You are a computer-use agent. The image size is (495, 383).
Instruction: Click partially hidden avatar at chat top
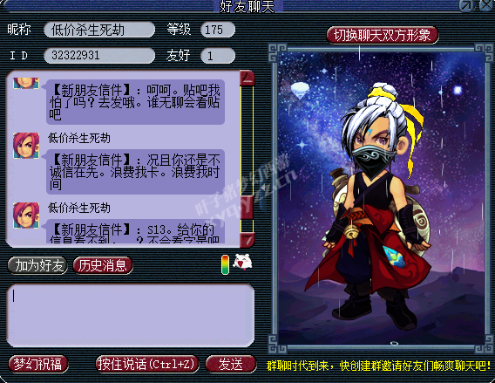(x=26, y=83)
